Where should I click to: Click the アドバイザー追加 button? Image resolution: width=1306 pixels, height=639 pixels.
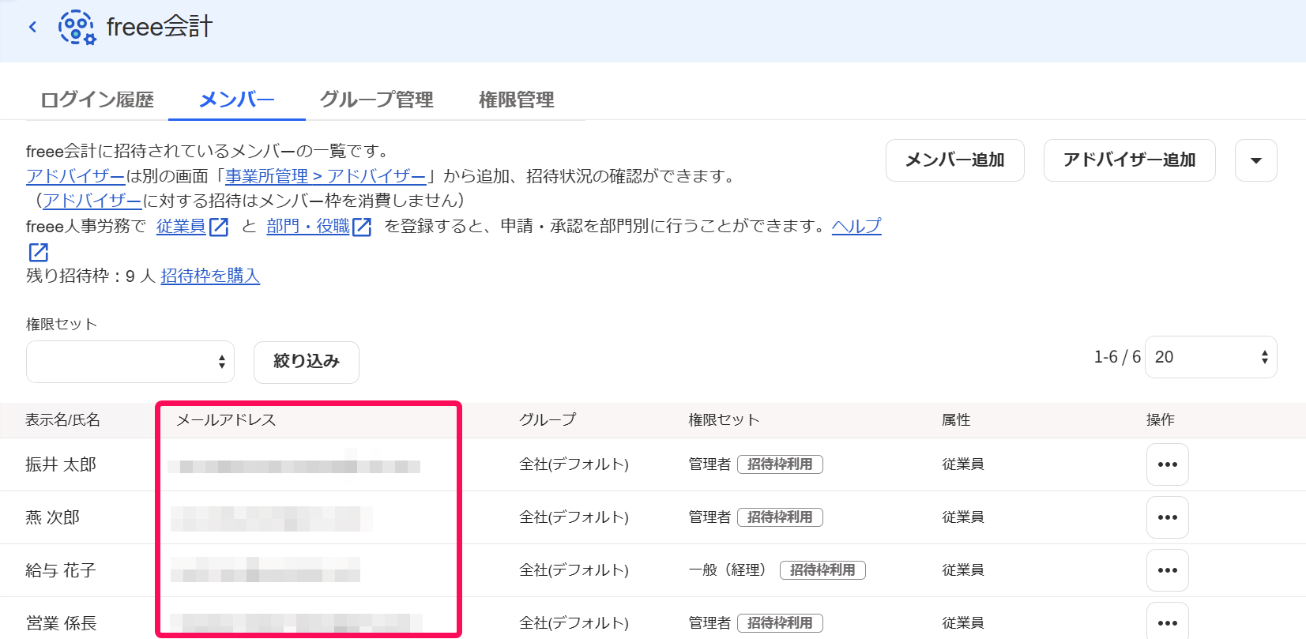(x=1129, y=160)
